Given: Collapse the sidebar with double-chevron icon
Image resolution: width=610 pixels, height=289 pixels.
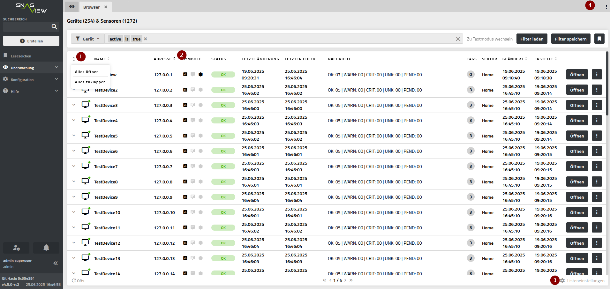Looking at the screenshot, I should (x=56, y=263).
